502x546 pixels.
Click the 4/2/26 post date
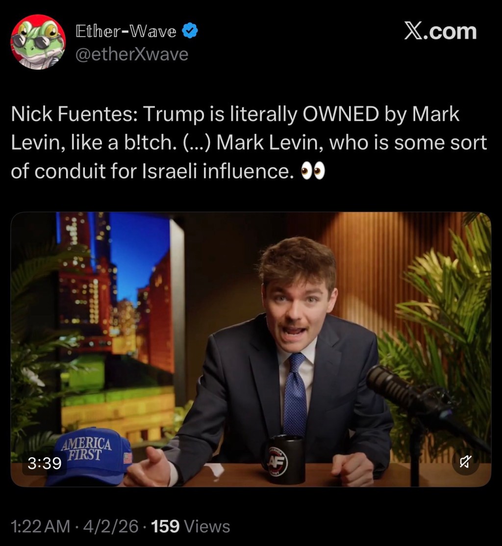110,526
